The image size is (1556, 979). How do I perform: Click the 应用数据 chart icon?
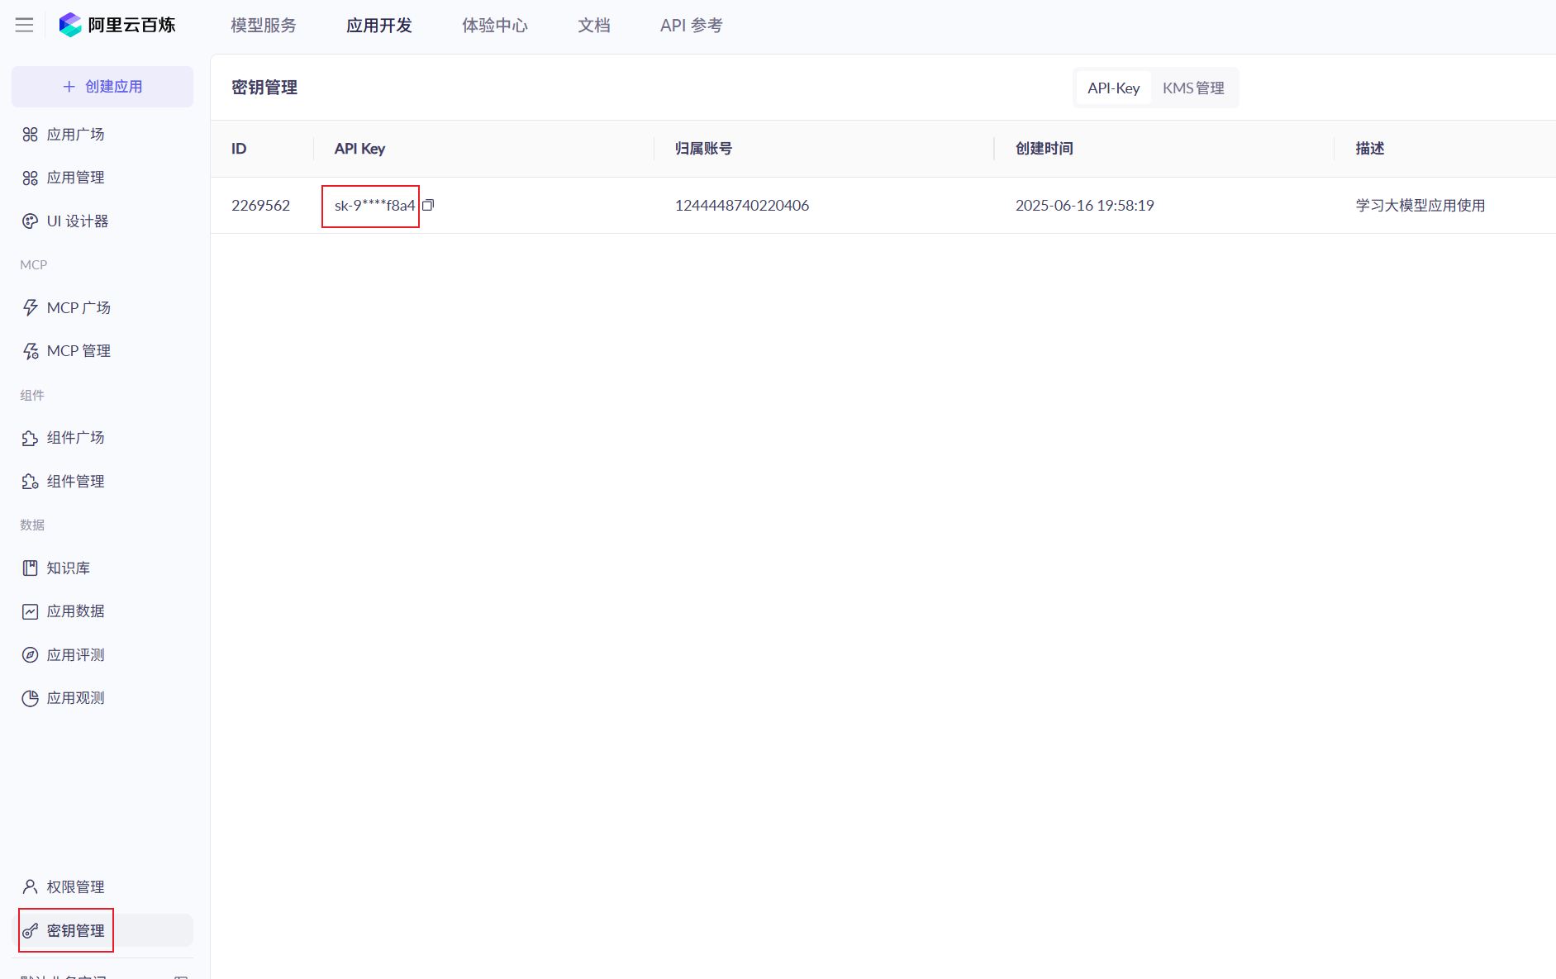31,611
